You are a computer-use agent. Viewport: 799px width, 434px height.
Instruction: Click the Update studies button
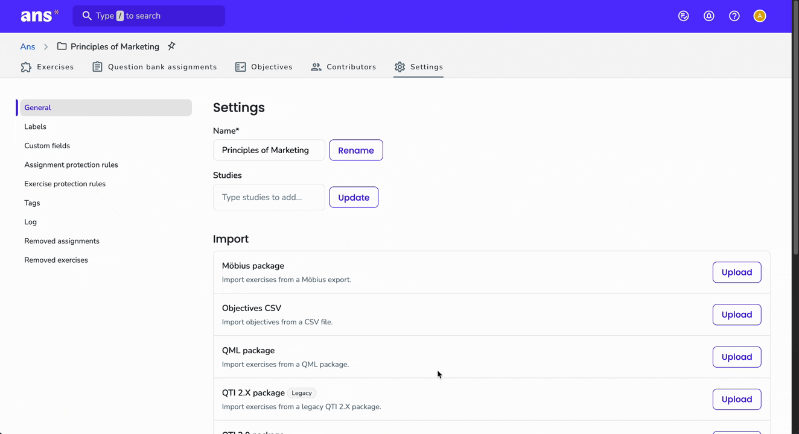(354, 197)
